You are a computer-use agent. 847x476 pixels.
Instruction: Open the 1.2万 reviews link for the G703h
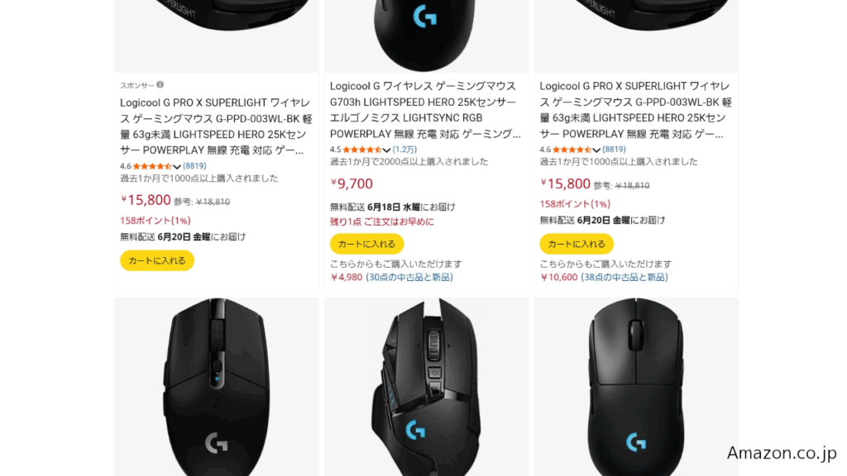(404, 150)
